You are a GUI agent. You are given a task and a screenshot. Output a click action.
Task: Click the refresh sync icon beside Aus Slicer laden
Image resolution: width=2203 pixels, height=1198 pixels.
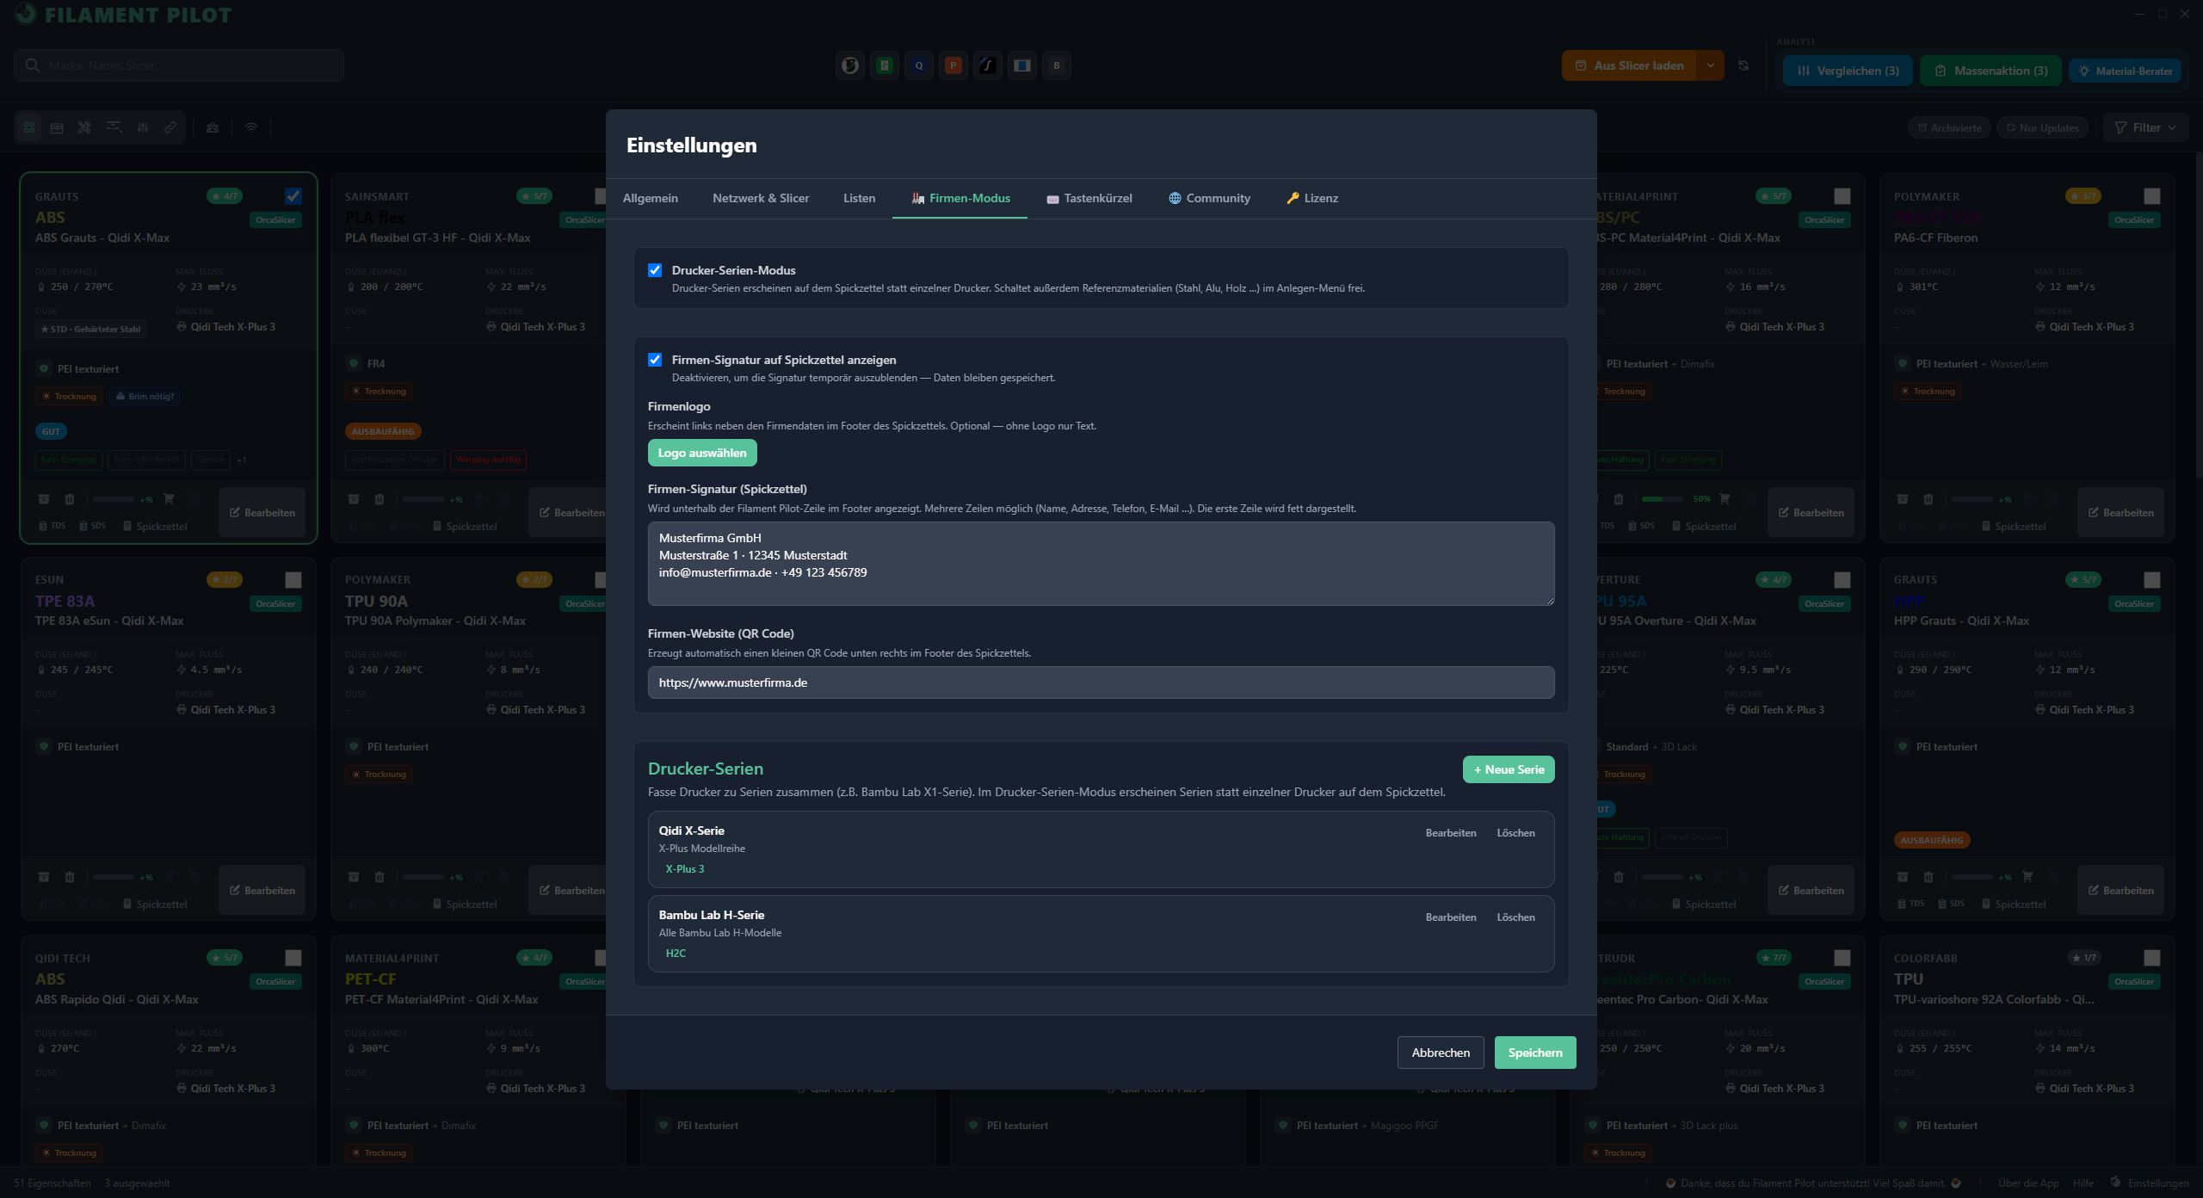[x=1743, y=65]
